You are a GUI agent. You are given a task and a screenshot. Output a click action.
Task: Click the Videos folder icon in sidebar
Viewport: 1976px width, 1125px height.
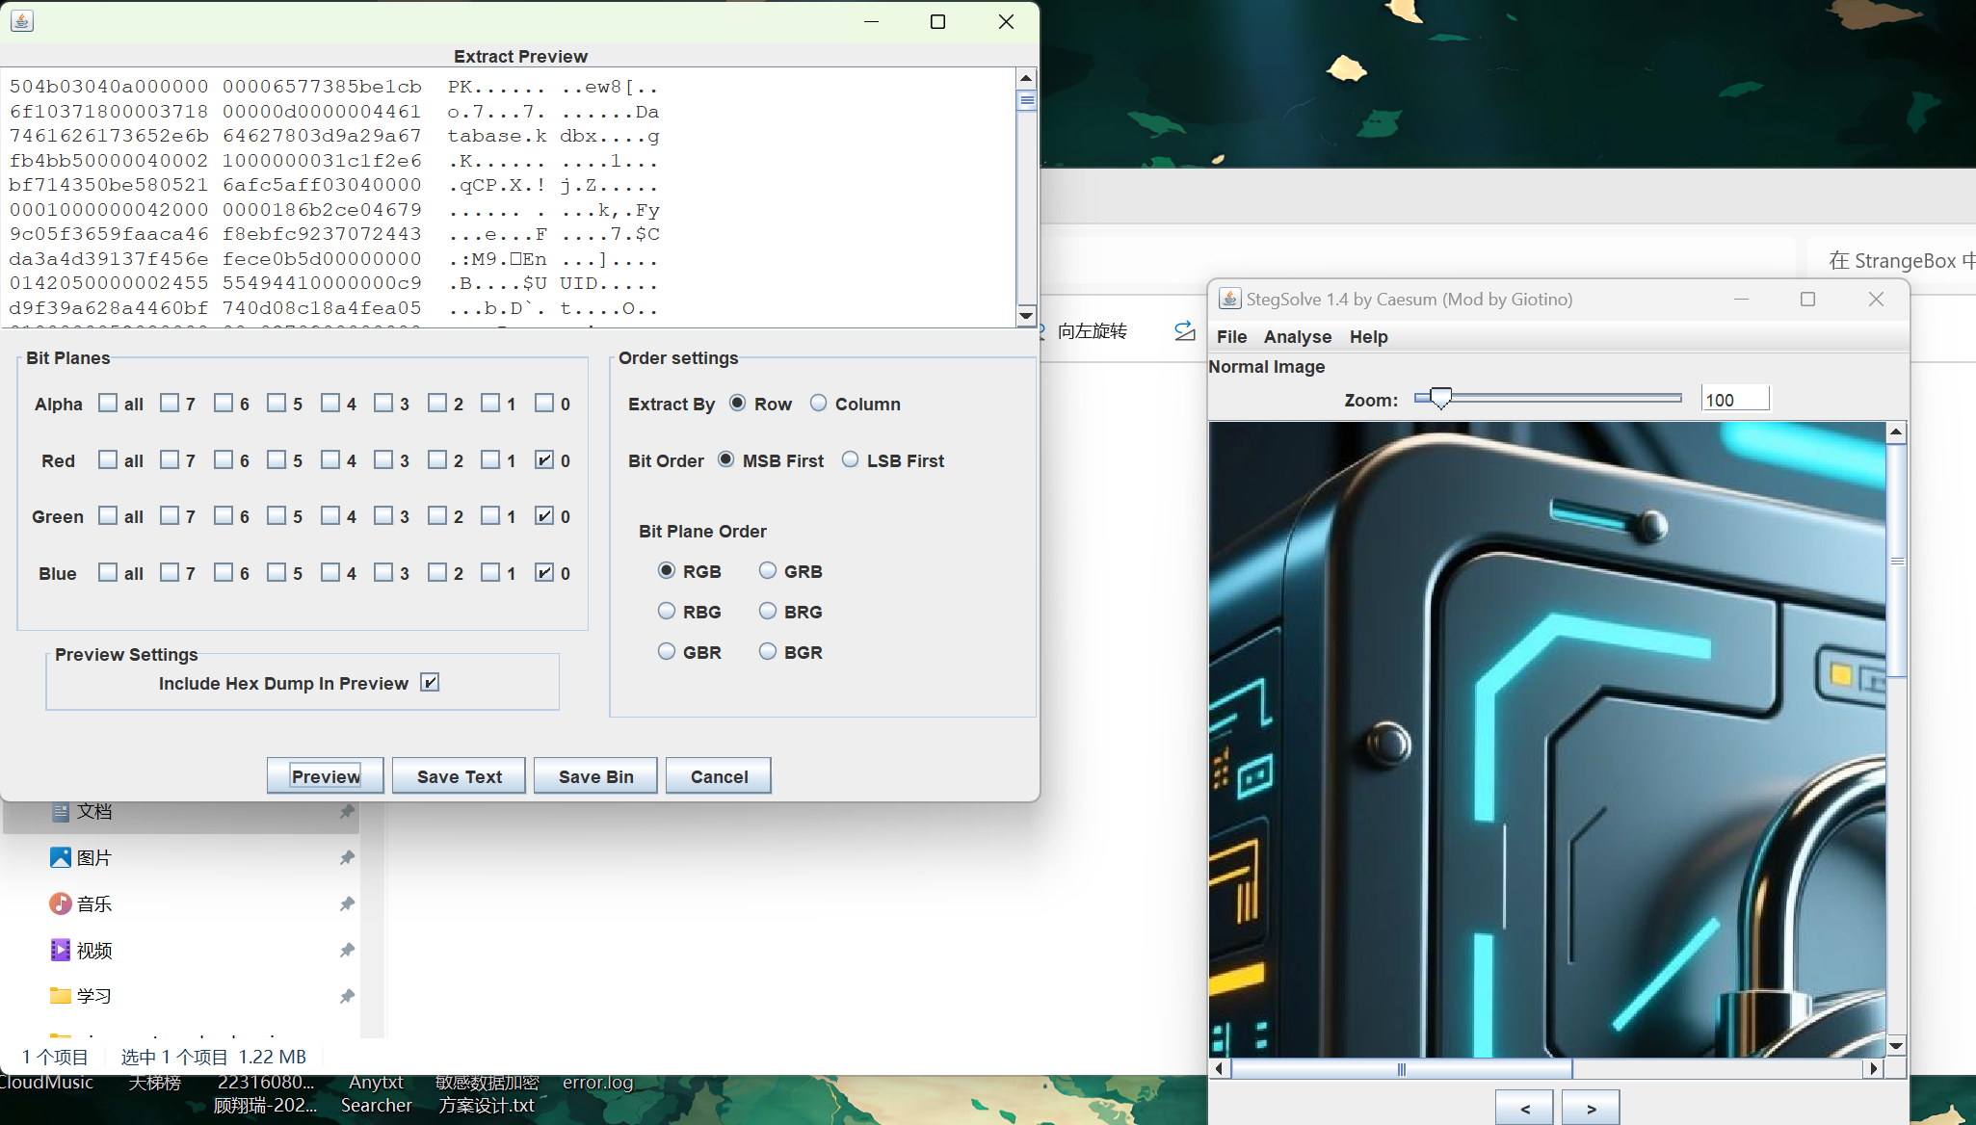pyautogui.click(x=61, y=950)
